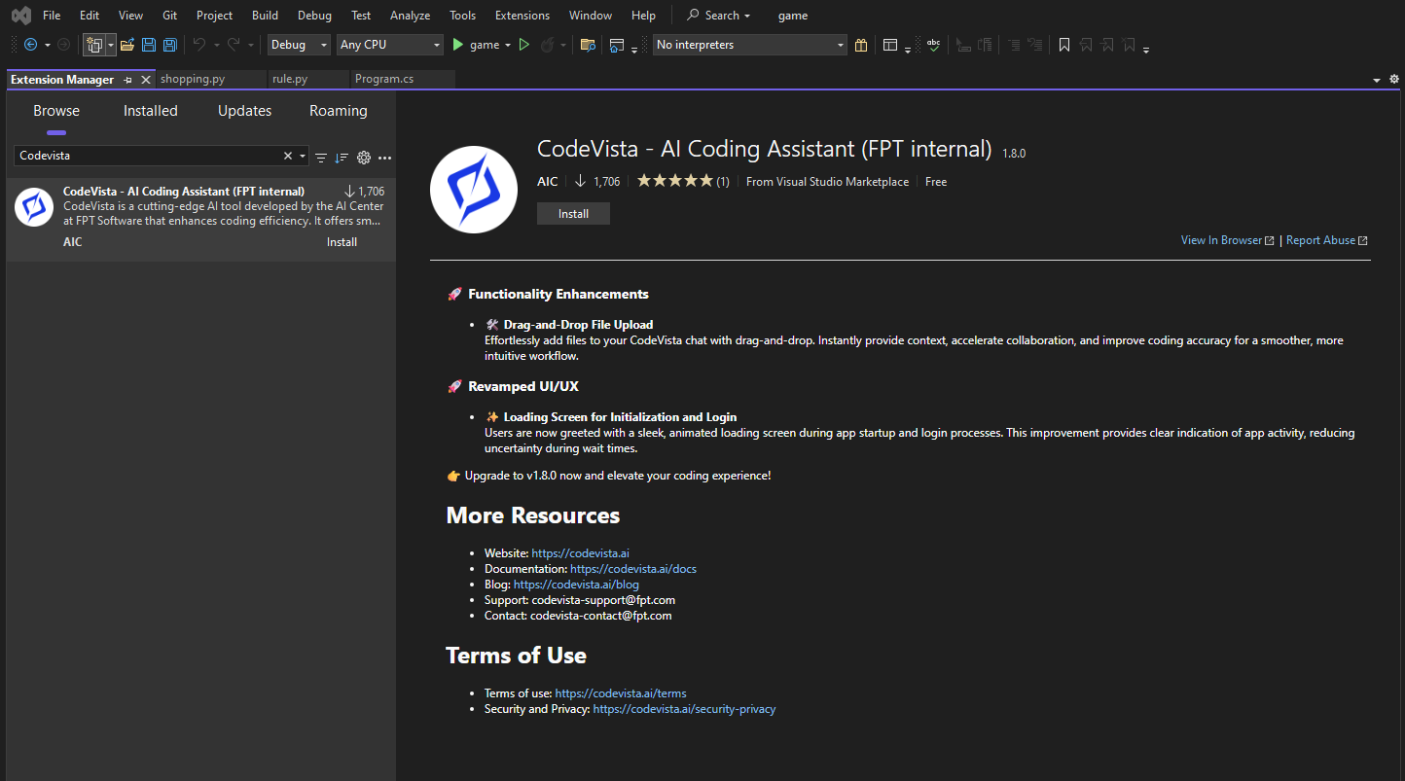
Task: Start debugging with the green play icon
Action: (x=458, y=45)
